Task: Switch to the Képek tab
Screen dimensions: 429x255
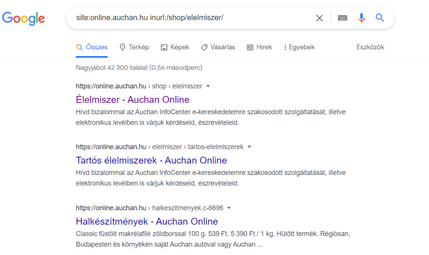Action: [x=175, y=47]
